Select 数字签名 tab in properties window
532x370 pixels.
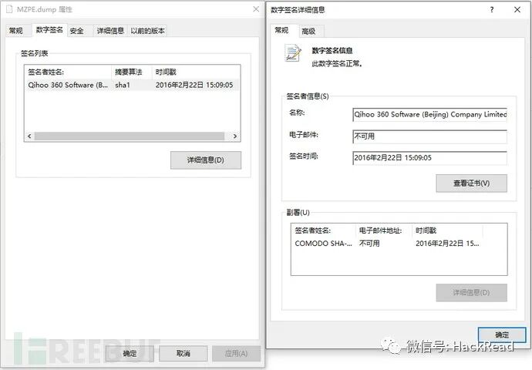(49, 30)
